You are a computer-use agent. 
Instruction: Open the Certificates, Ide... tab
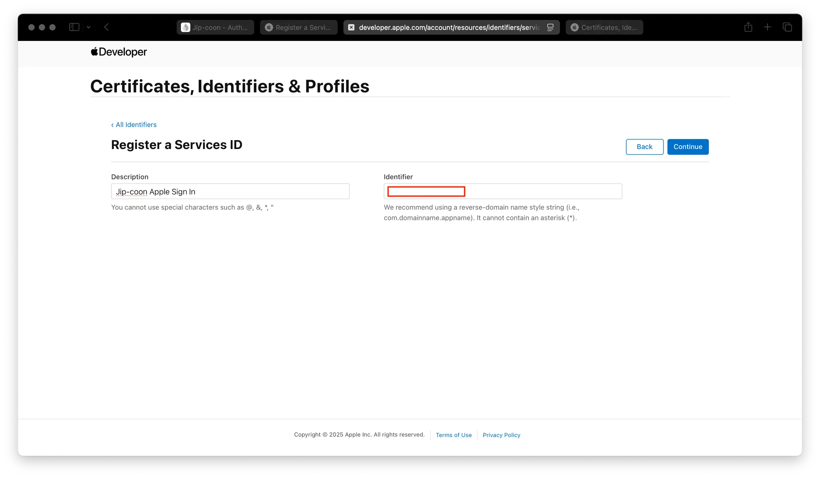604,27
